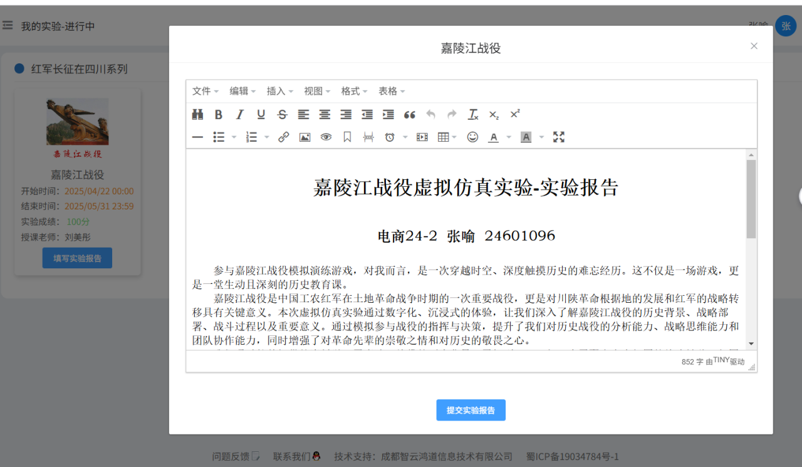Open the table insert dropdown
802x467 pixels.
coord(447,137)
